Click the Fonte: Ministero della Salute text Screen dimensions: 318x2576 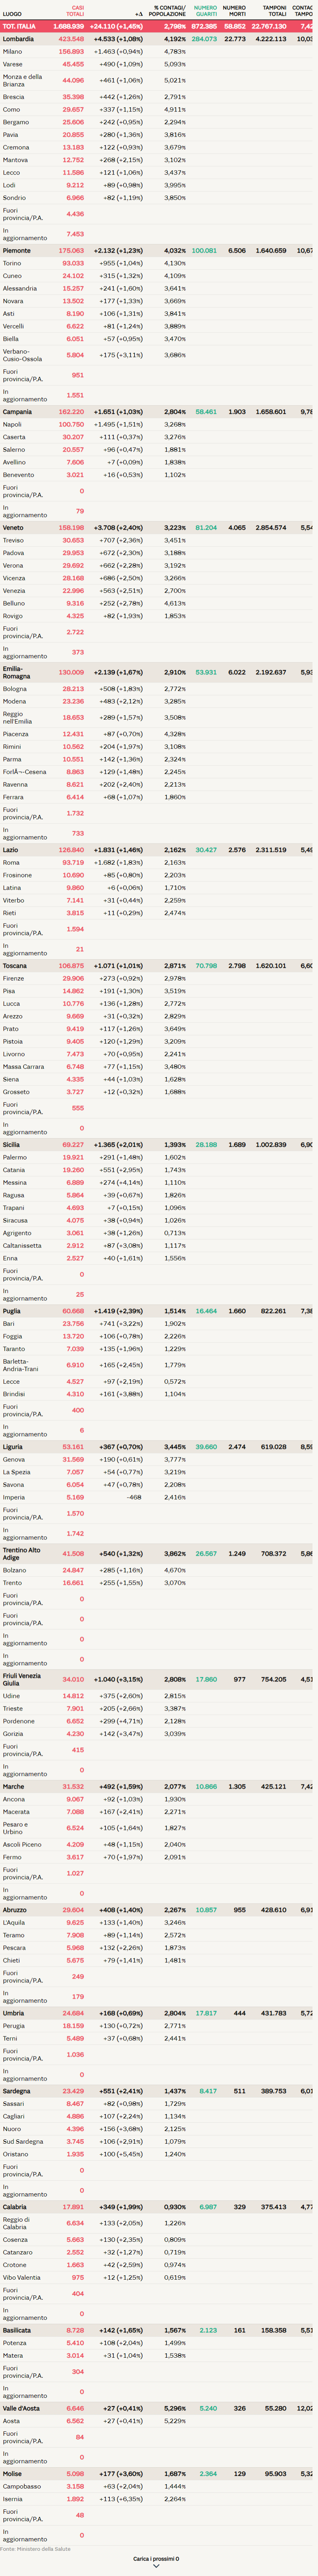tap(35, 2549)
